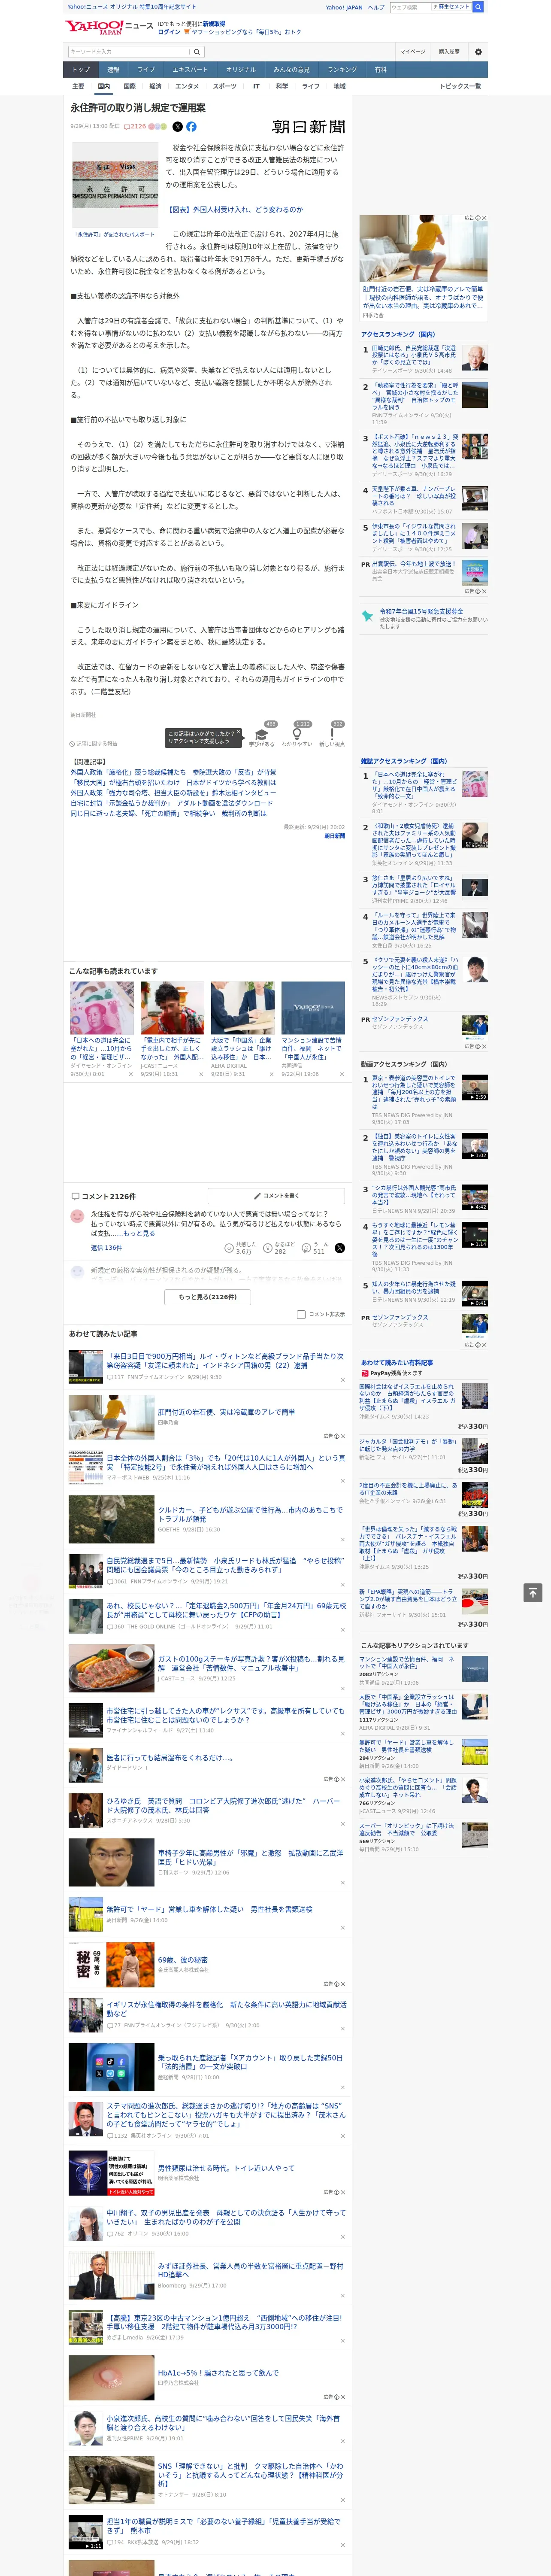
Task: Click the blue web search magnifier button
Action: coord(478,7)
